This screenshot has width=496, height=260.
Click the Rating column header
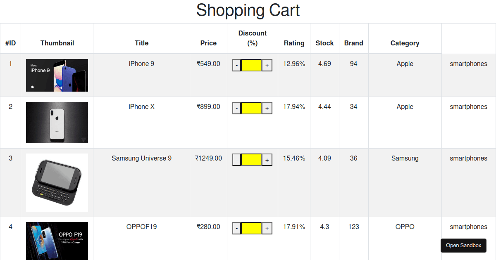tap(294, 43)
